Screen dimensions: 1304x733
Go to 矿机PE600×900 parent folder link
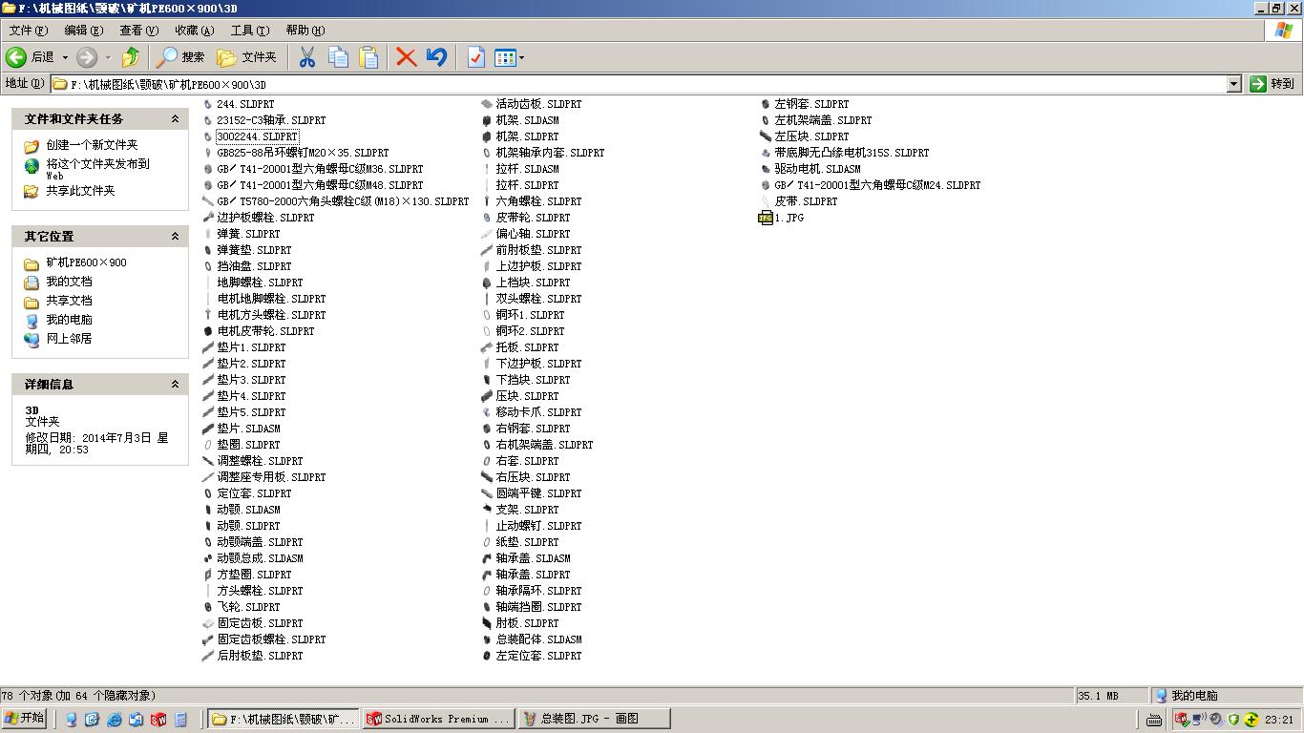[x=86, y=262]
